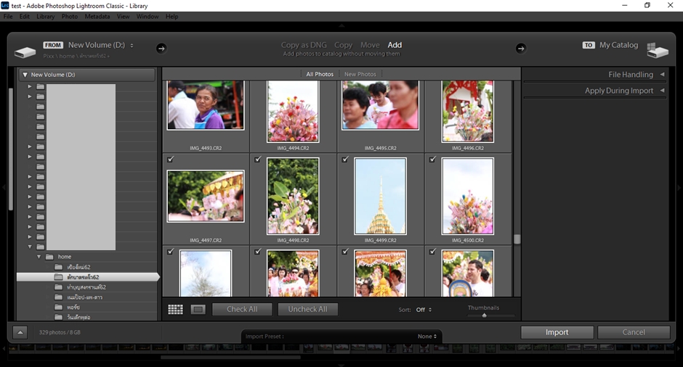Show the New Photos tab
Viewport: 683px width, 367px height.
pos(360,75)
